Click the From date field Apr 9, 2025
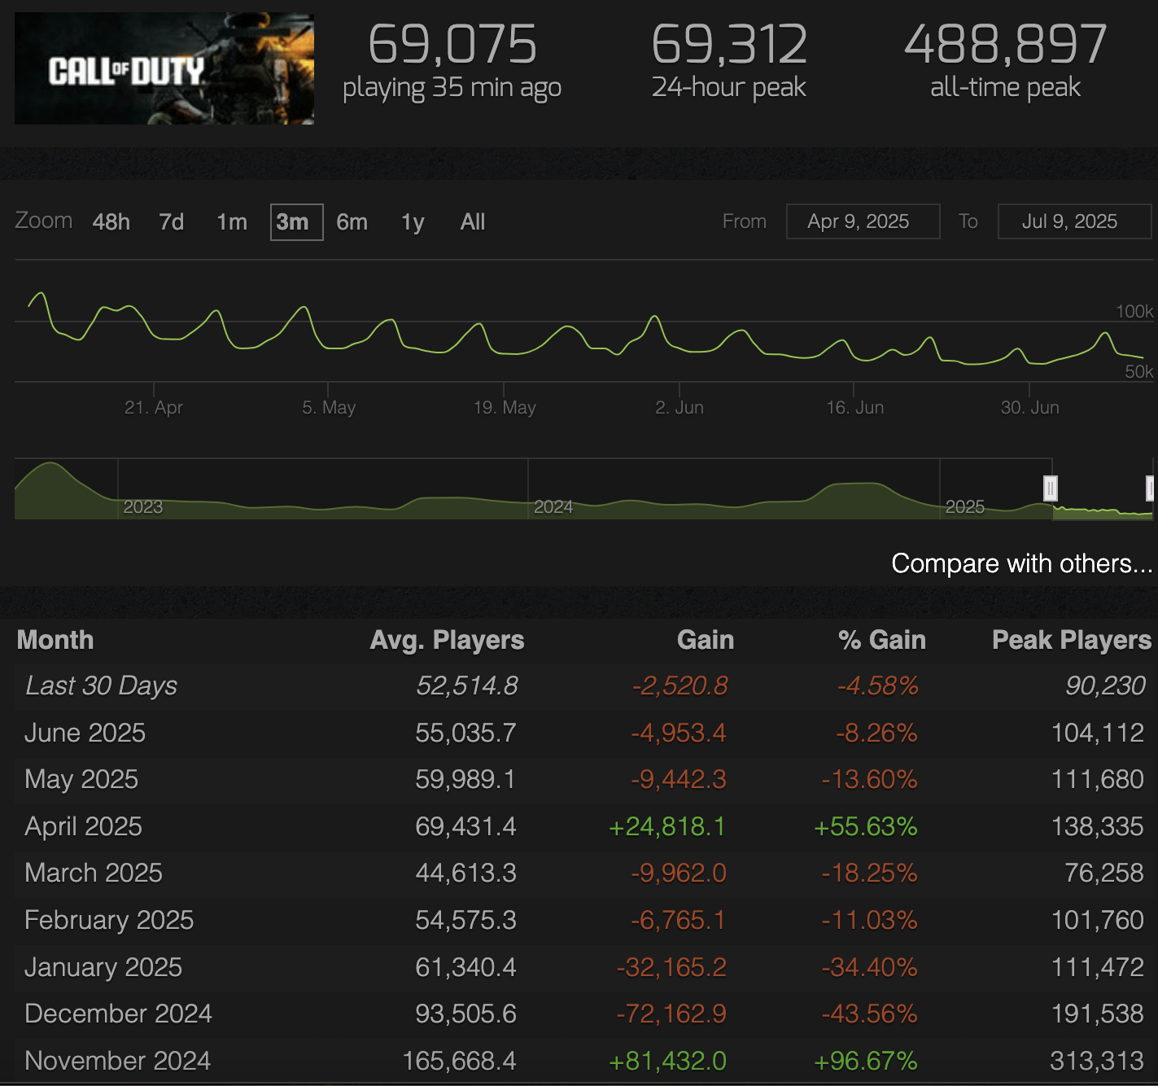Screen dimensions: 1158x1086 863,221
